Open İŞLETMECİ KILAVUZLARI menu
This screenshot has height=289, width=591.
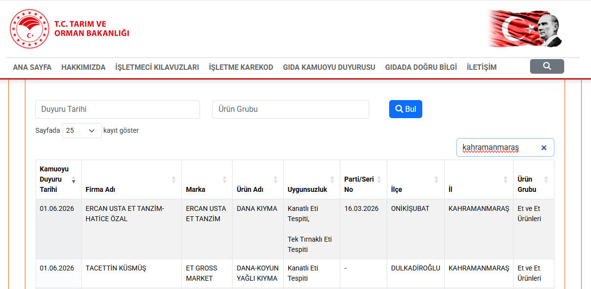(157, 67)
